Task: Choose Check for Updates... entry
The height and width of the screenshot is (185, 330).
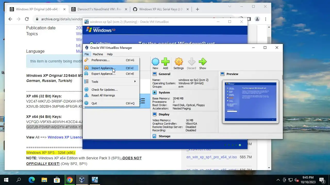Action: click(x=111, y=90)
